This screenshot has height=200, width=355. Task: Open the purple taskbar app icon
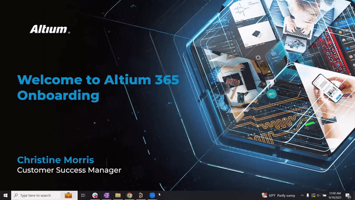point(106,195)
